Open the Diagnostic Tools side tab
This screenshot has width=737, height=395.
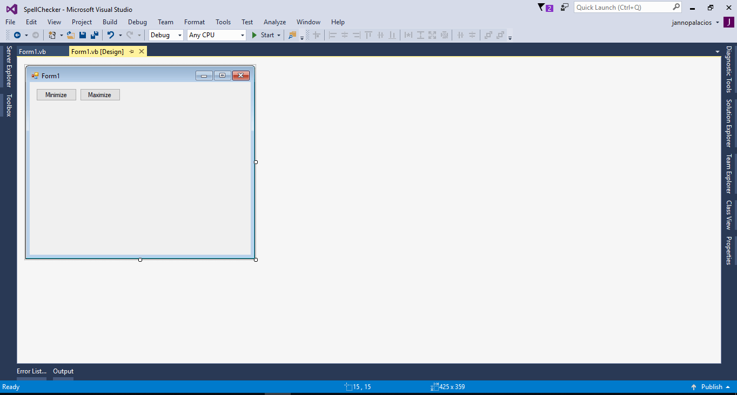coord(728,69)
